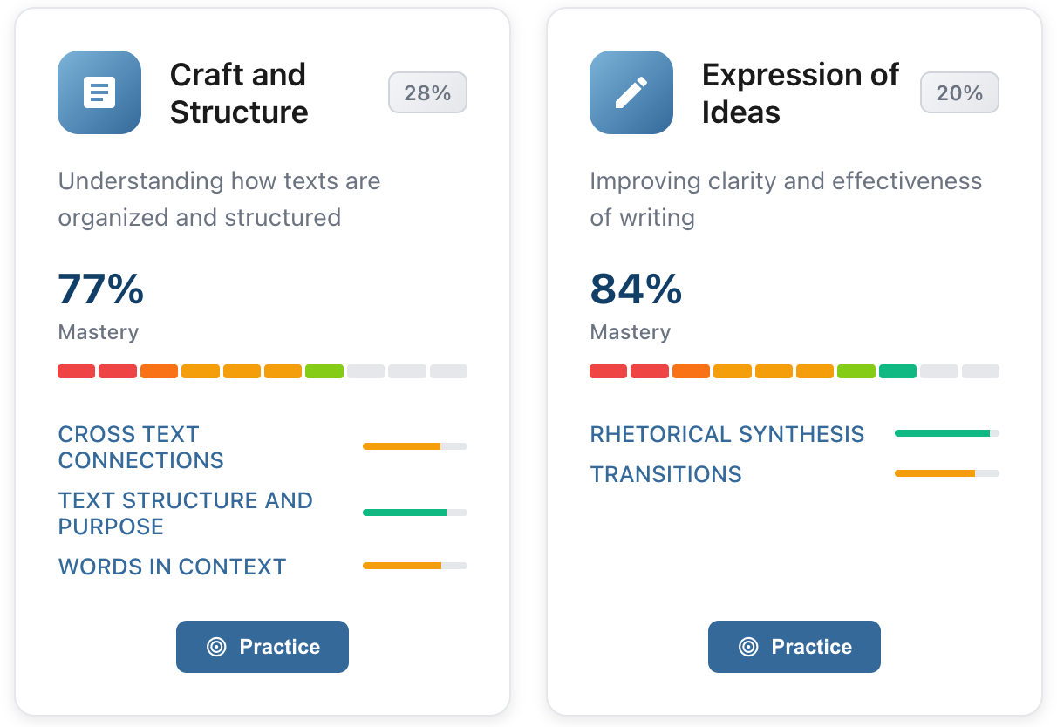Screen dimensions: 1057x727
Task: Click the 28% weight badge
Action: tap(427, 92)
